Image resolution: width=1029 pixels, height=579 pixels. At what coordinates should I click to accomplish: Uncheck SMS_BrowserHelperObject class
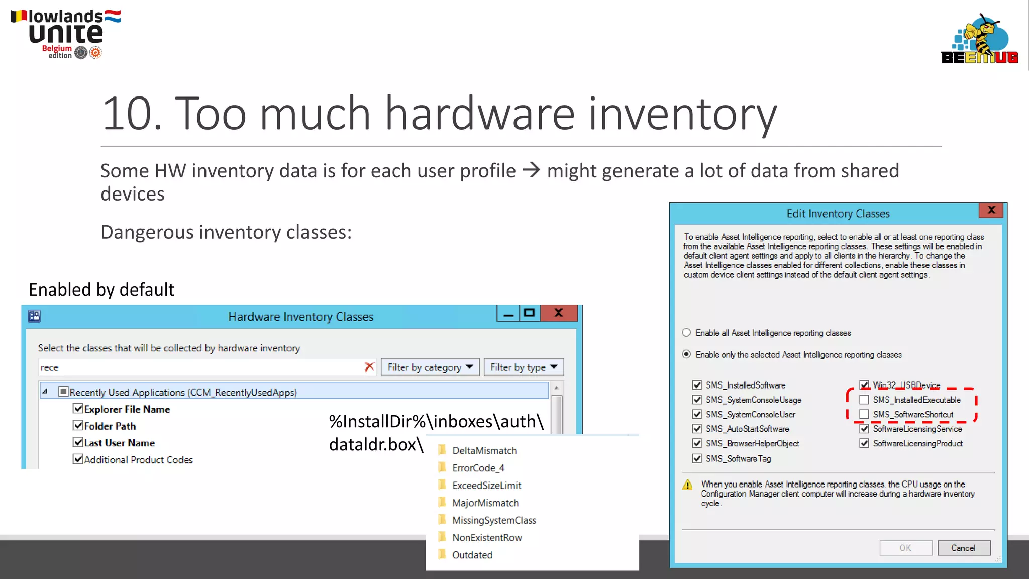[697, 443]
